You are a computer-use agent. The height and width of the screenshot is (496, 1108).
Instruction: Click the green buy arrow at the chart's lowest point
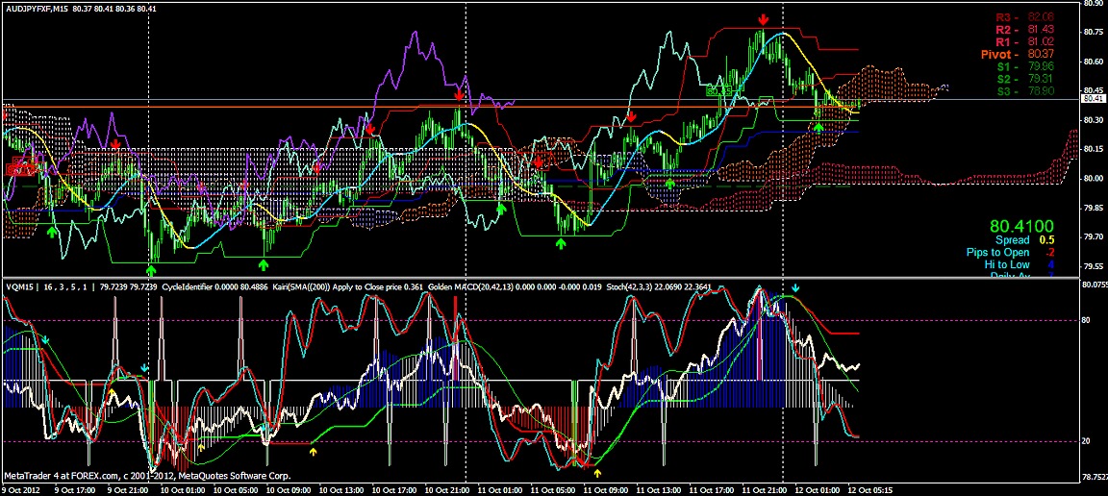(x=152, y=271)
